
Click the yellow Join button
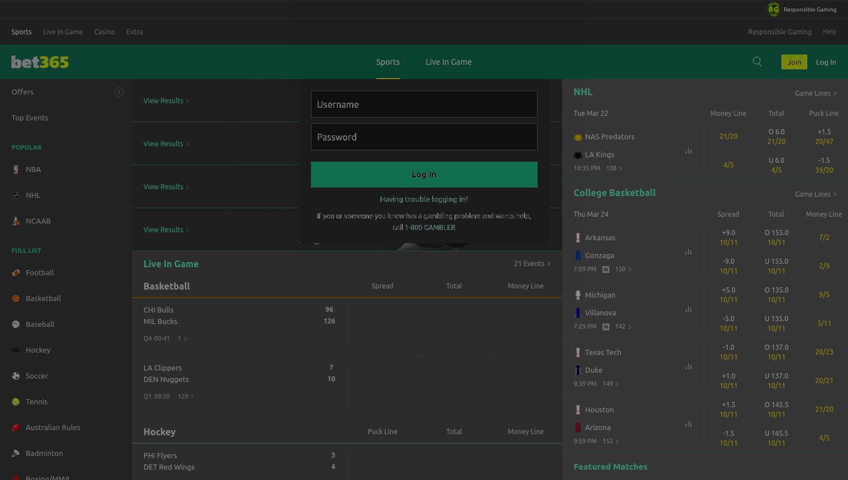pyautogui.click(x=794, y=62)
